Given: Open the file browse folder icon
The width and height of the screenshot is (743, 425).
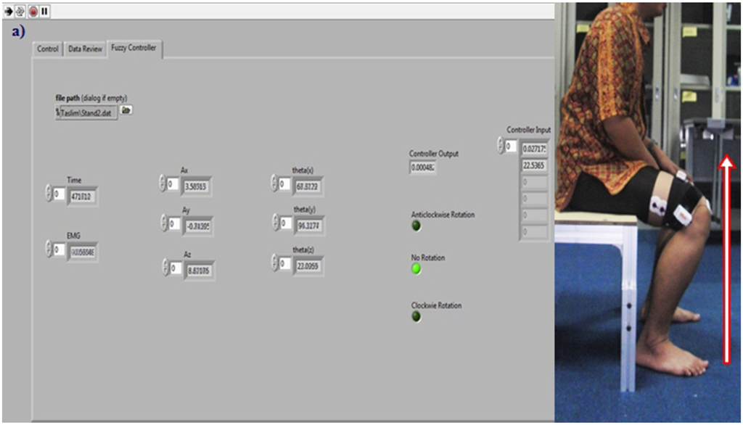Looking at the screenshot, I should coord(126,110).
